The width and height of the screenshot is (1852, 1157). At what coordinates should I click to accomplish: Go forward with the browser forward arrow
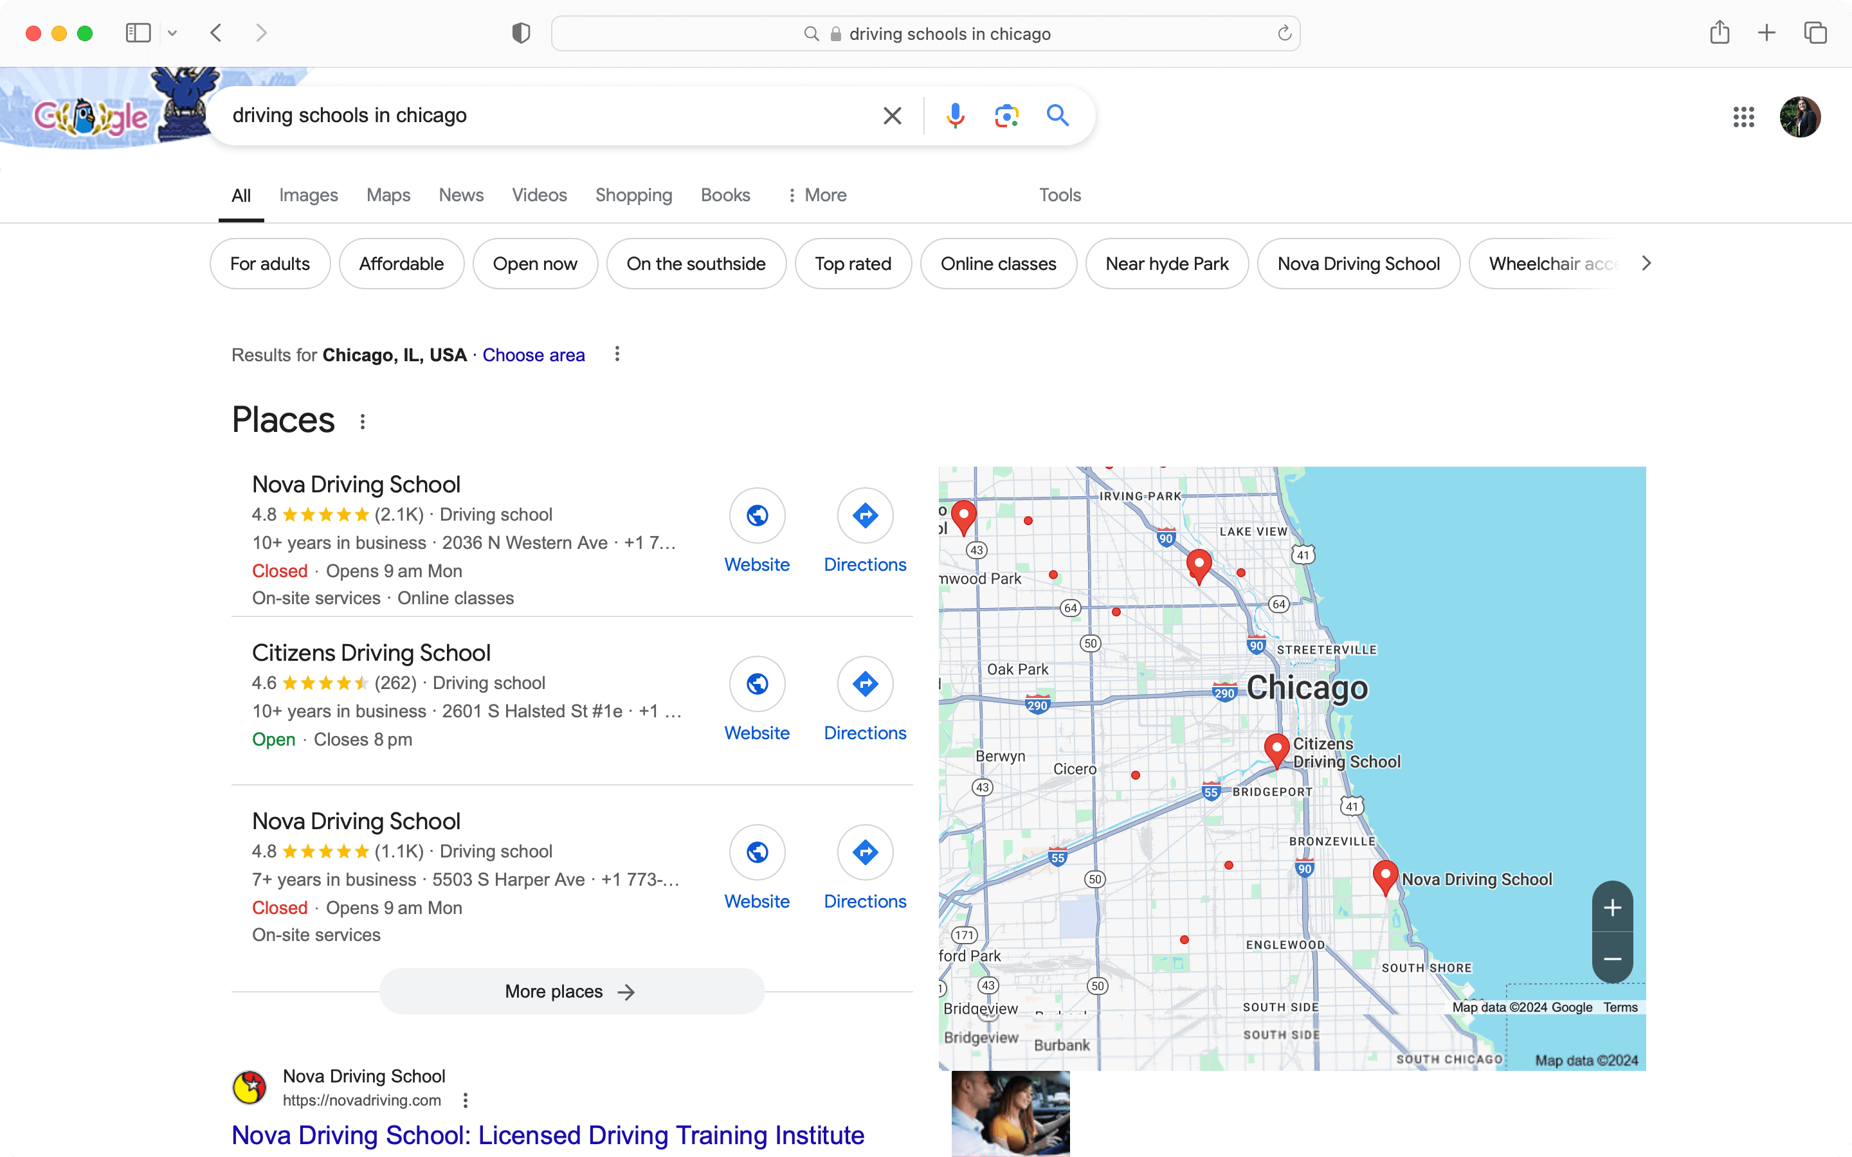[x=262, y=33]
